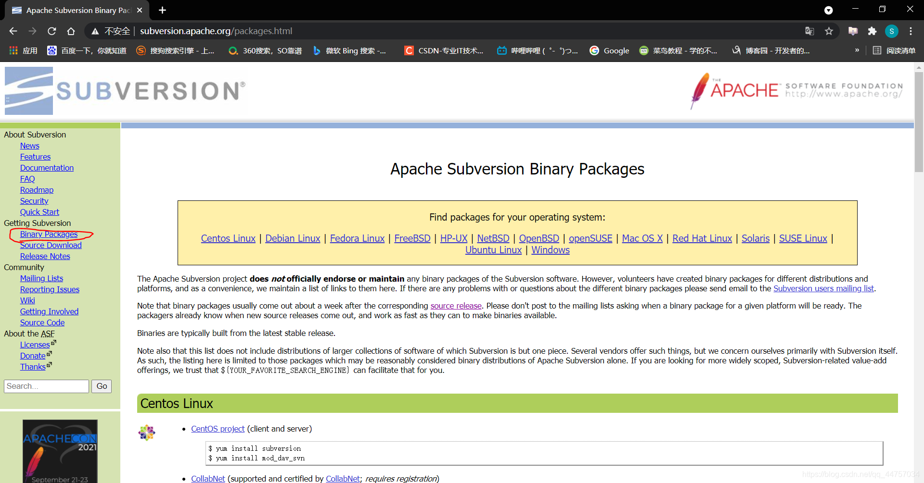Screen dimensions: 924x483
Task: Go to browser home page icon
Action: click(x=71, y=31)
